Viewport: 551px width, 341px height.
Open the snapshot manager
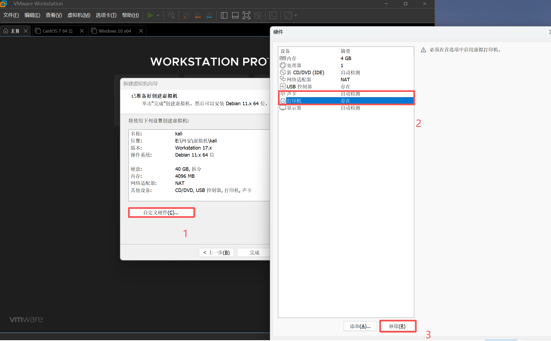tap(209, 15)
